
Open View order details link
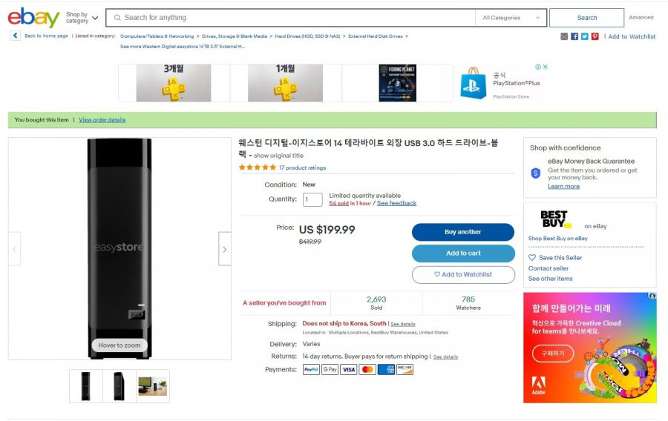(x=102, y=120)
